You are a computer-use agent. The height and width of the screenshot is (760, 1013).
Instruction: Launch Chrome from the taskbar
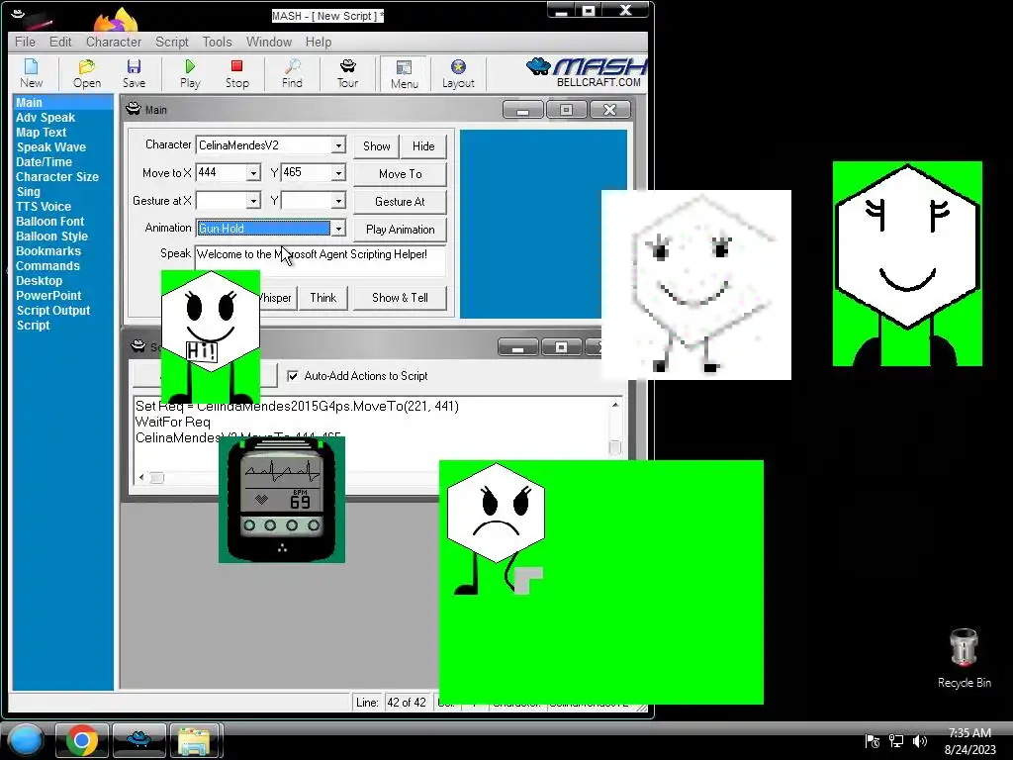point(82,740)
